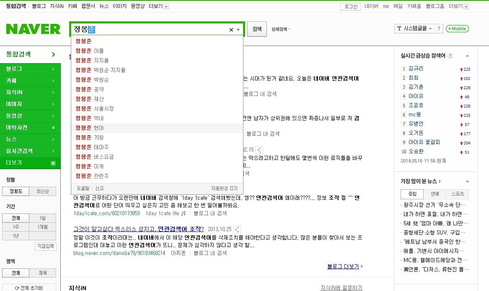Choose suggestion 정몽준 버스요금

[x=157, y=157]
